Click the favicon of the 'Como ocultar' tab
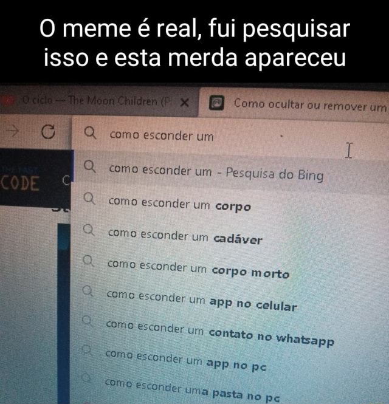The width and height of the screenshot is (389, 404). point(216,103)
